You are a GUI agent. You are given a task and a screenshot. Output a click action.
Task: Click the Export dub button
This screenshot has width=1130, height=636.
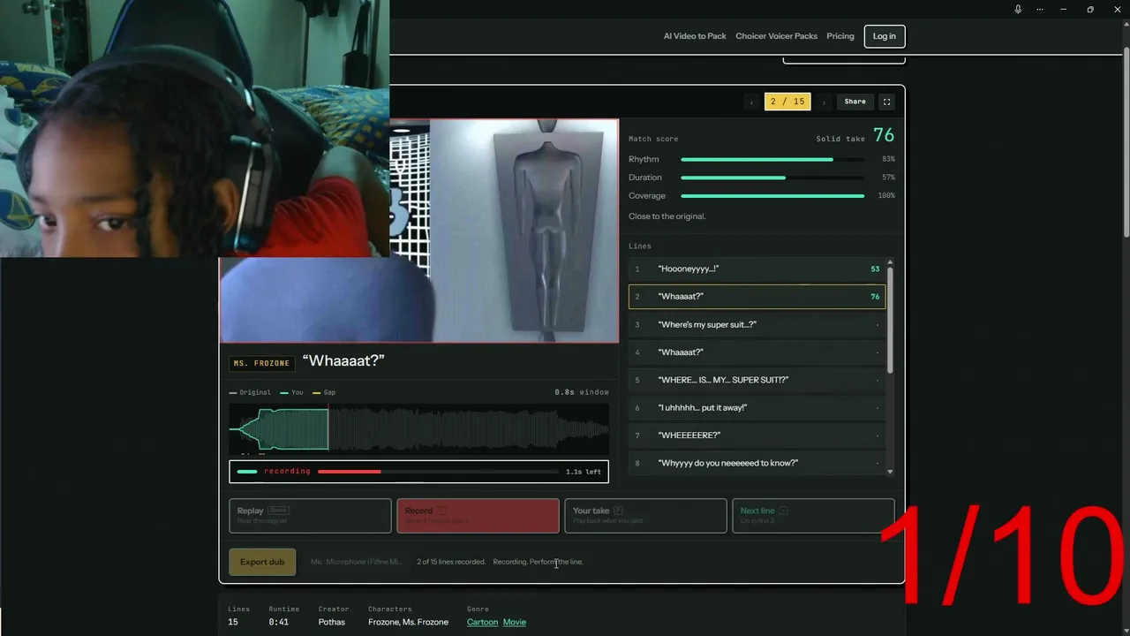point(262,562)
